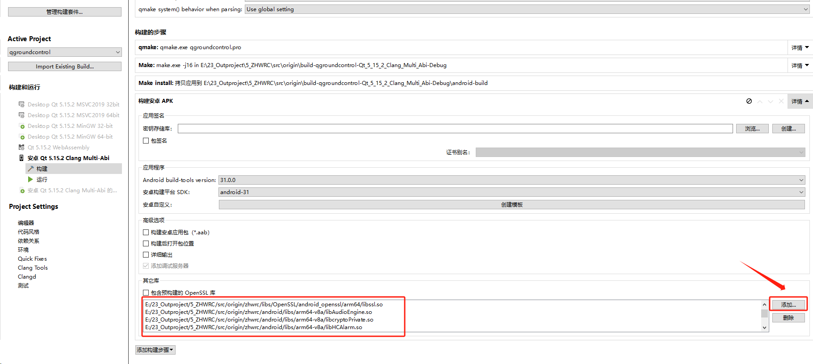
Task: Click the MSVC2019 64bit kit monitor icon
Action: [21, 115]
